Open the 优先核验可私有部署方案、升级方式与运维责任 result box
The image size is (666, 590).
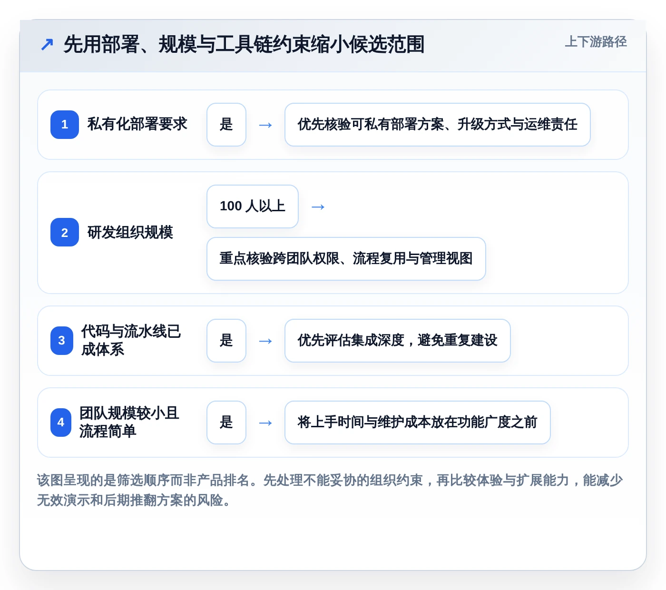438,125
